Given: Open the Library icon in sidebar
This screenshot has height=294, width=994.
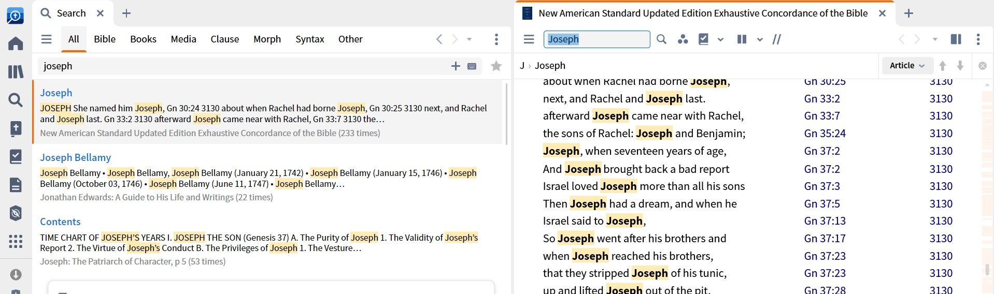Looking at the screenshot, I should tap(16, 71).
